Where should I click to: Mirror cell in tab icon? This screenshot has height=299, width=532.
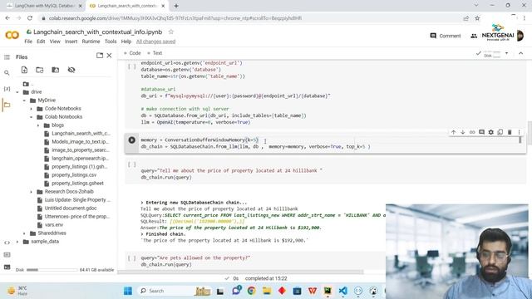500,132
